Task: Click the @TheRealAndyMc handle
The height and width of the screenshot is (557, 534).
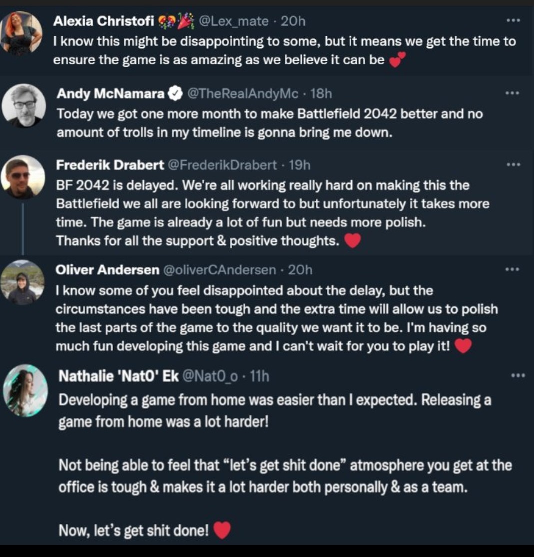Action: click(242, 94)
